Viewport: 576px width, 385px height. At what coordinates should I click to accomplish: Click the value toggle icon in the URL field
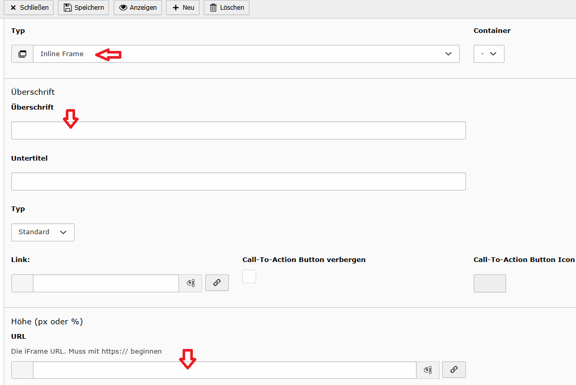pyautogui.click(x=427, y=370)
